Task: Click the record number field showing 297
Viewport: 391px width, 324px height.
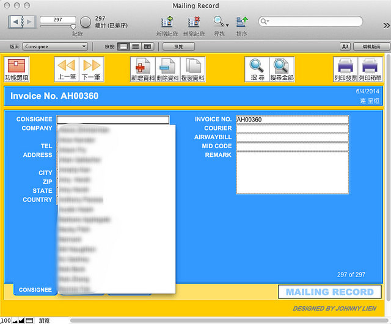Action: pyautogui.click(x=57, y=20)
